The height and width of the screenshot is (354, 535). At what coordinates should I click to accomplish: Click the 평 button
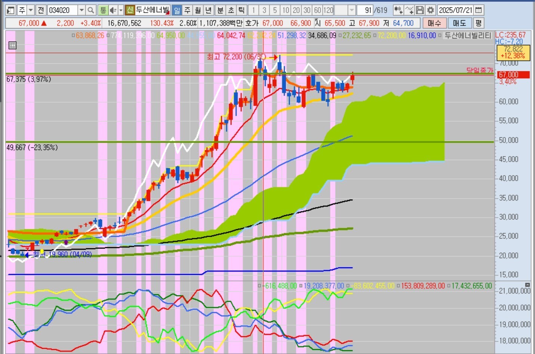[x=479, y=23]
